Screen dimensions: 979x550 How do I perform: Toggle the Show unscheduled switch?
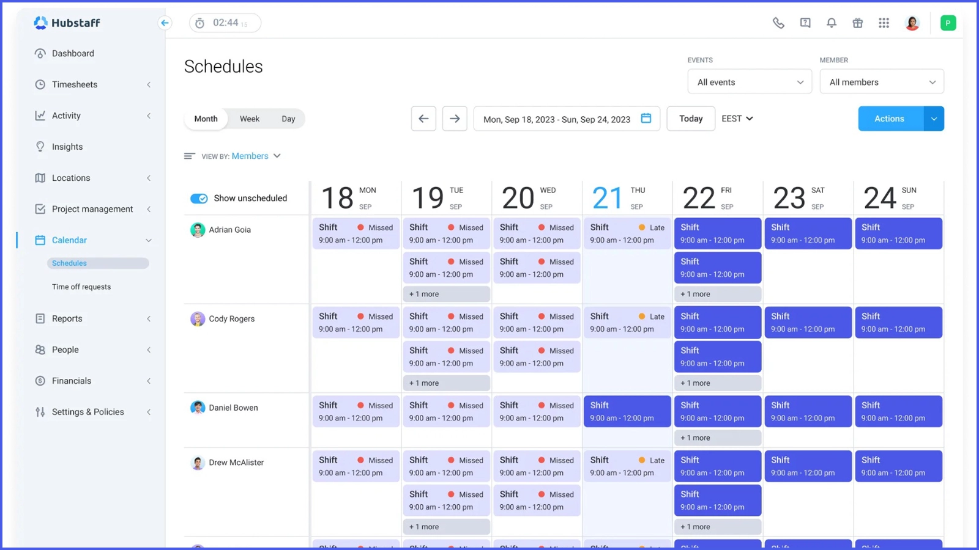199,199
